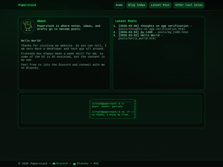The image size is (223, 167).
Task: Click the Latest Posts heading
Action: point(126,21)
